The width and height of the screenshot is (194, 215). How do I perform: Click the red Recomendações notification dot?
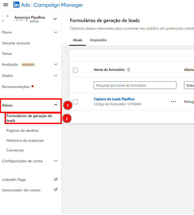pos(33,86)
